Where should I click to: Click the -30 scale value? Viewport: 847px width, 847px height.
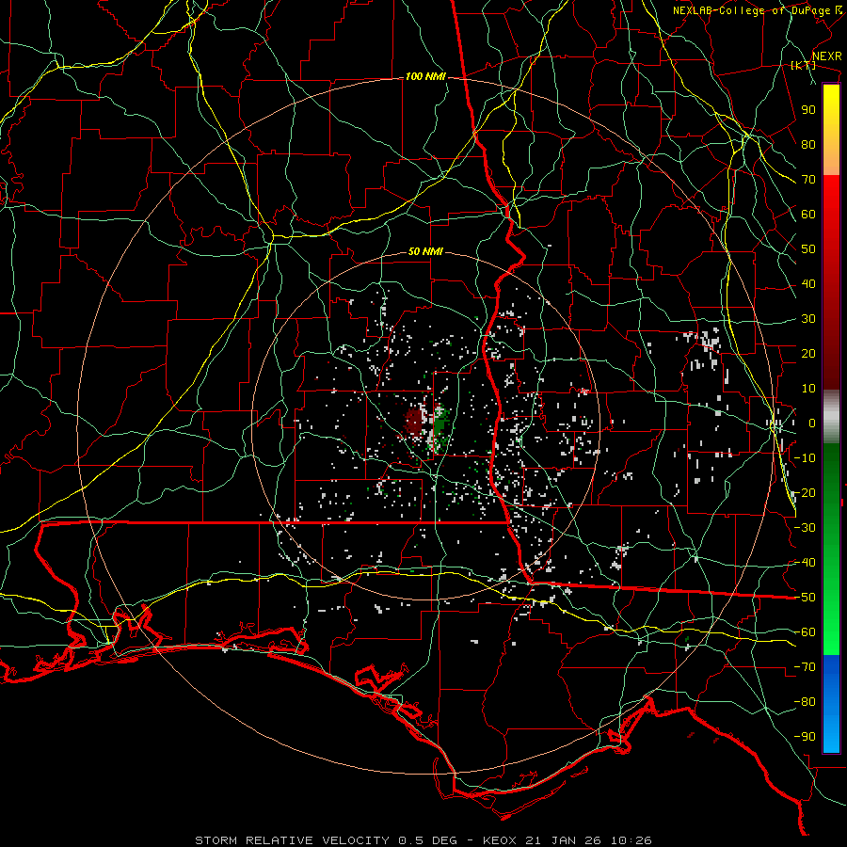point(806,528)
